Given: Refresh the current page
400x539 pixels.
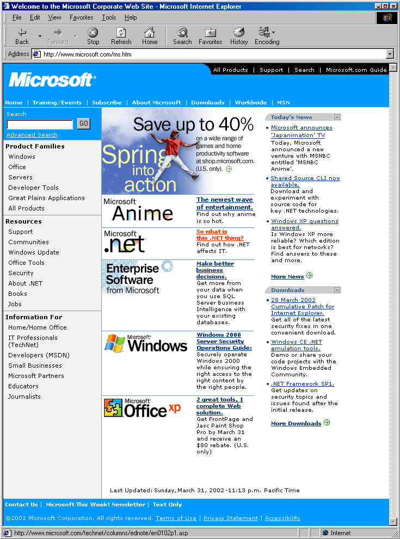Looking at the screenshot, I should coord(121,36).
